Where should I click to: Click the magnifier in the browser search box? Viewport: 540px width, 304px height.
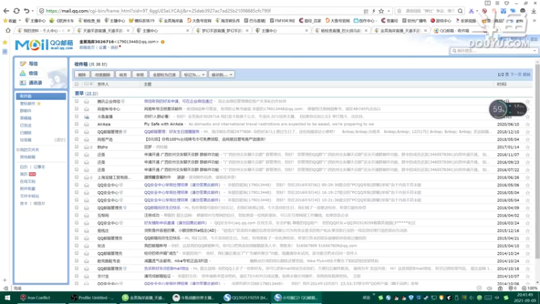coord(460,11)
